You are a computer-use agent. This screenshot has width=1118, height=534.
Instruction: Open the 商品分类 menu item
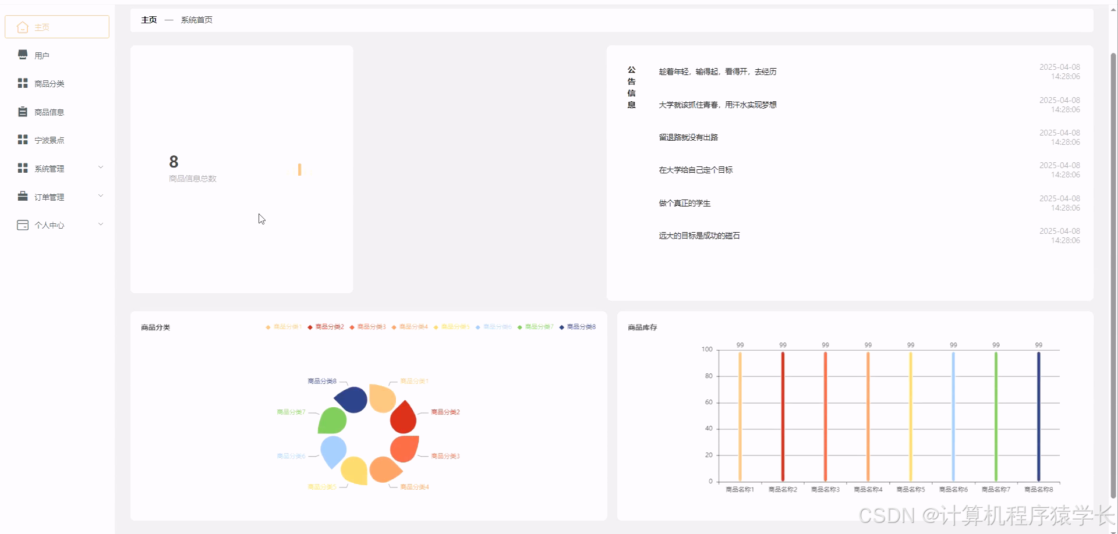(57, 84)
